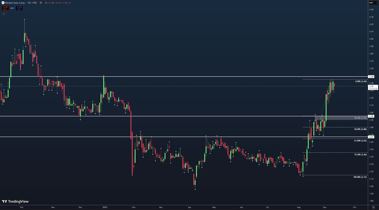The width and height of the screenshot is (379, 210).
Task: Click the Oct label at time axis start
Action: pyautogui.click(x=21, y=207)
